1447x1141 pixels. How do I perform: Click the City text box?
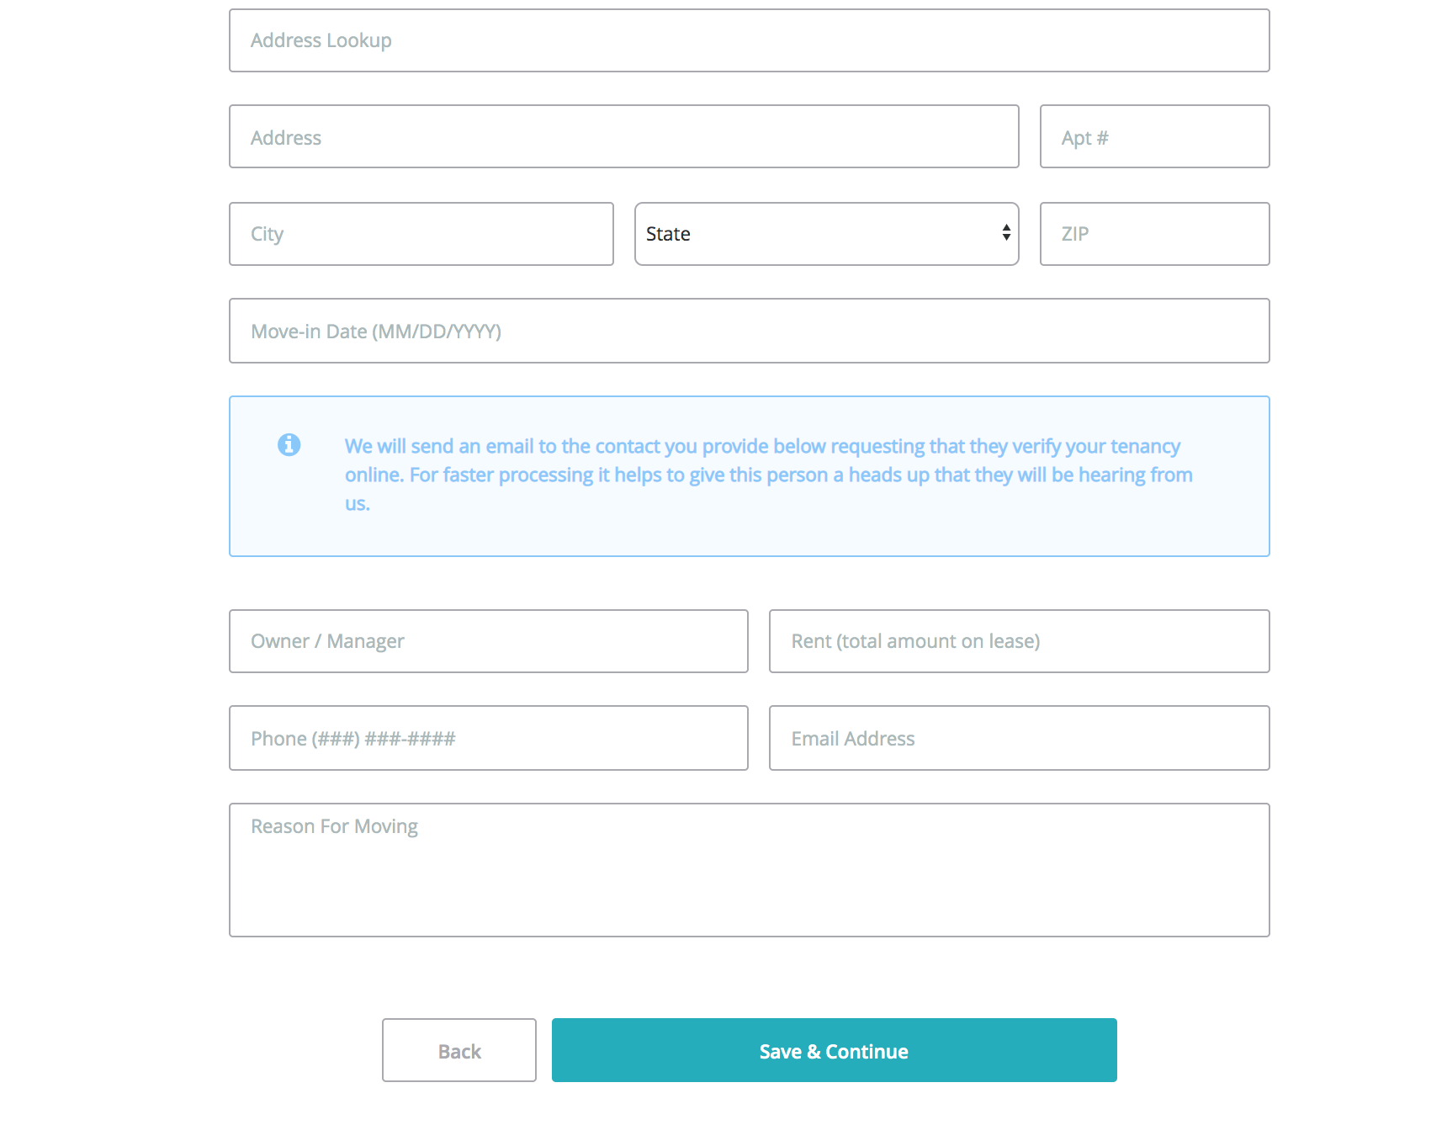421,234
